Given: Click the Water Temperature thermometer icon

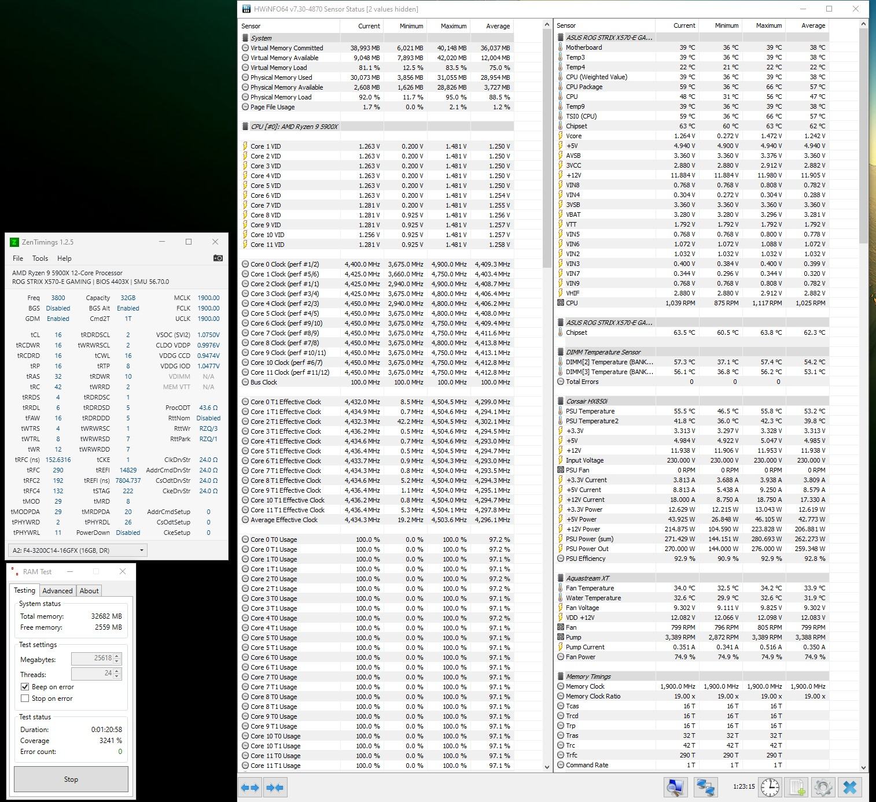Looking at the screenshot, I should (x=560, y=598).
